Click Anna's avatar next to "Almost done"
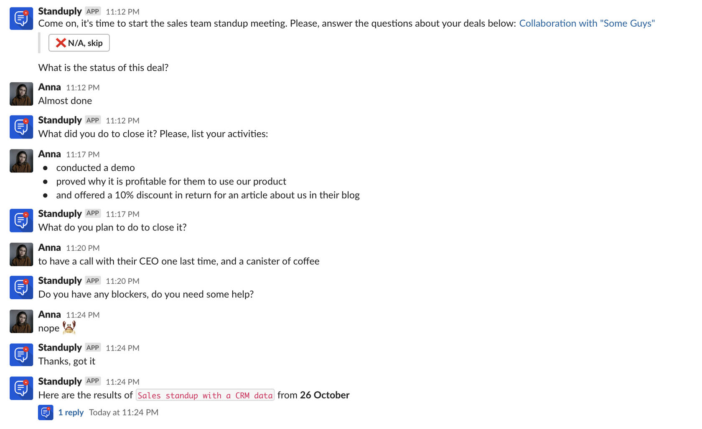 21,94
